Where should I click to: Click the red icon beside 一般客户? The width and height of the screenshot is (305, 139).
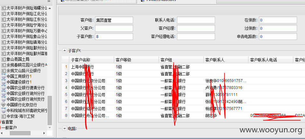tap(1, 128)
